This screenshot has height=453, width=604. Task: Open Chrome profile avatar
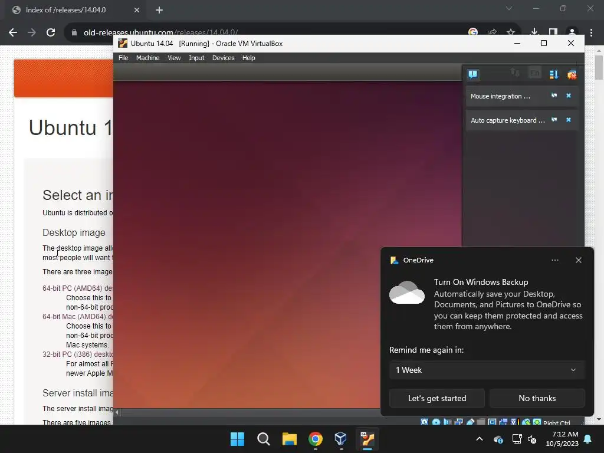pyautogui.click(x=572, y=32)
